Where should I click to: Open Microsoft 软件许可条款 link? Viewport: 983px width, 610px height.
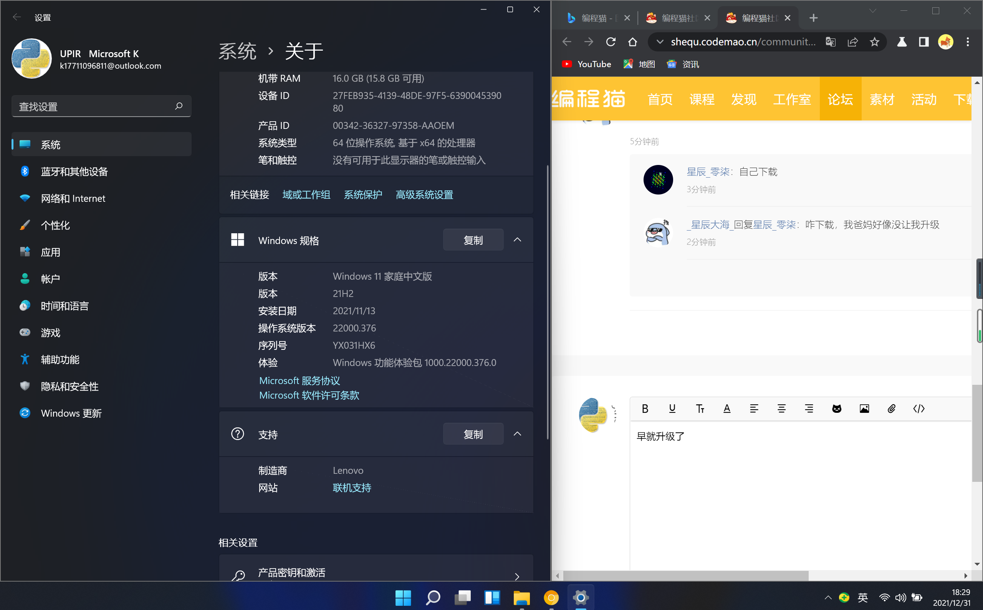point(309,395)
